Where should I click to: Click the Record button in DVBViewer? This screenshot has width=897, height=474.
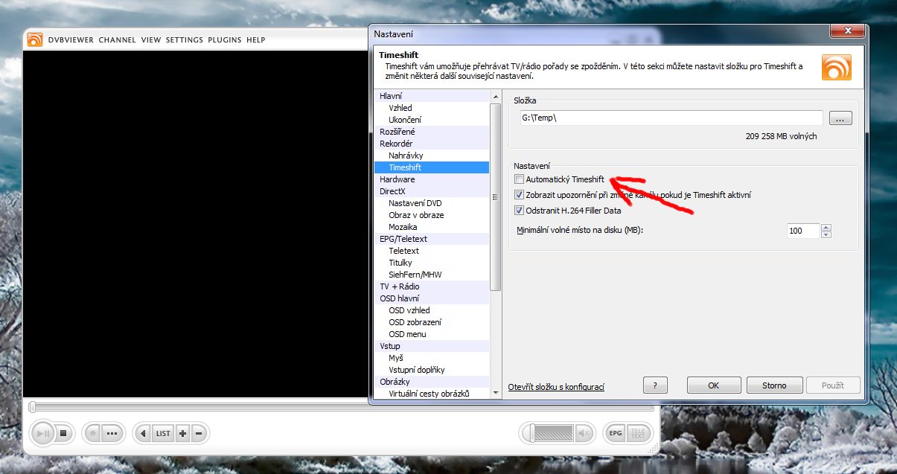click(92, 432)
